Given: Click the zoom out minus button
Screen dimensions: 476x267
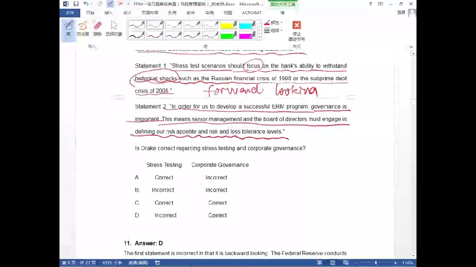Looking at the screenshot, I should coord(355,263).
